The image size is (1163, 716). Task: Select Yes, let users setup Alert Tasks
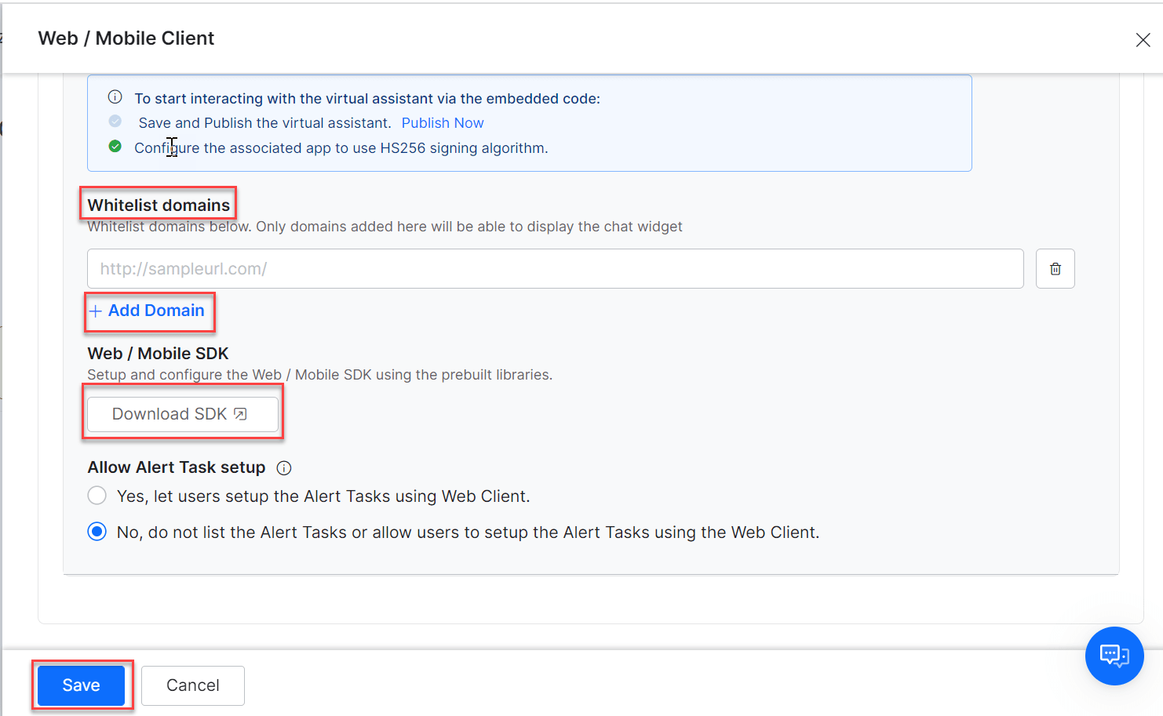click(x=97, y=496)
